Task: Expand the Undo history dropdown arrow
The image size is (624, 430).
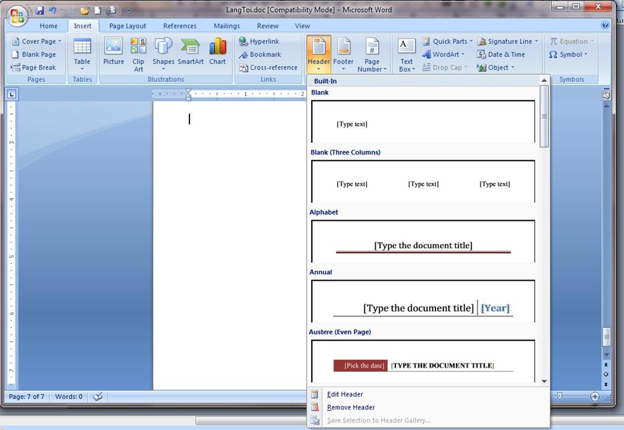Action: pyautogui.click(x=61, y=10)
